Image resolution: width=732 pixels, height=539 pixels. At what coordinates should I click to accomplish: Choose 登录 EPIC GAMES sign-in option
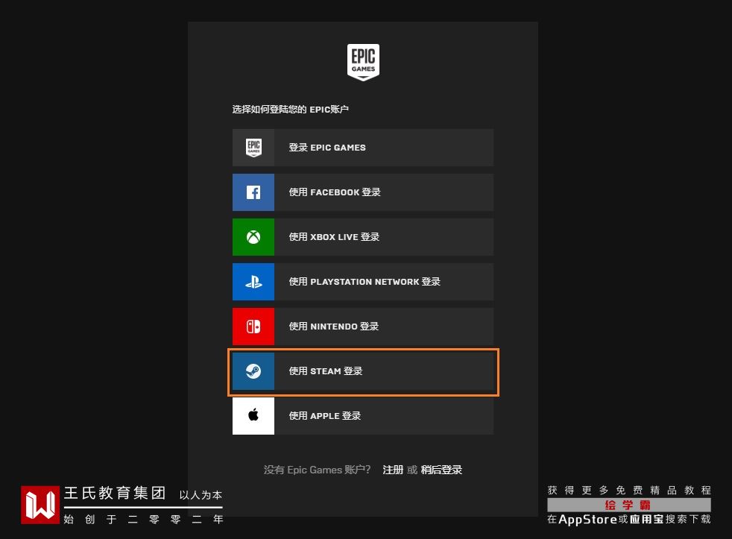tap(363, 148)
